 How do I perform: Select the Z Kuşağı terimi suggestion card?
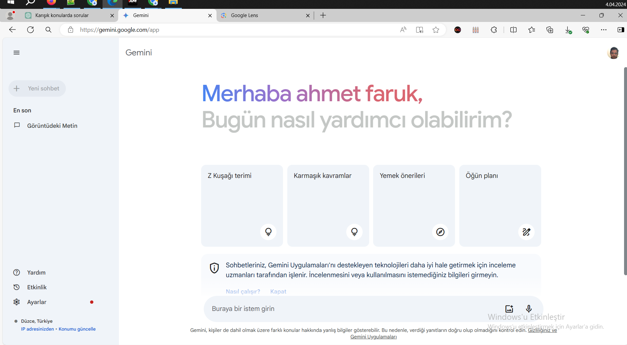242,206
